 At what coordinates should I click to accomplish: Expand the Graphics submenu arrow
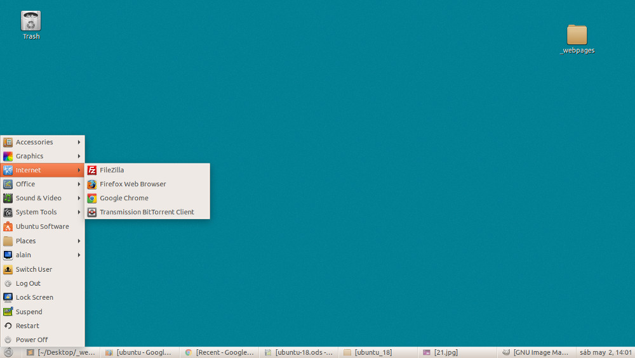pyautogui.click(x=79, y=157)
